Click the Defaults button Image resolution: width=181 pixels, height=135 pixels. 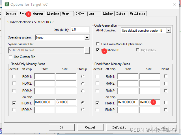119,127
